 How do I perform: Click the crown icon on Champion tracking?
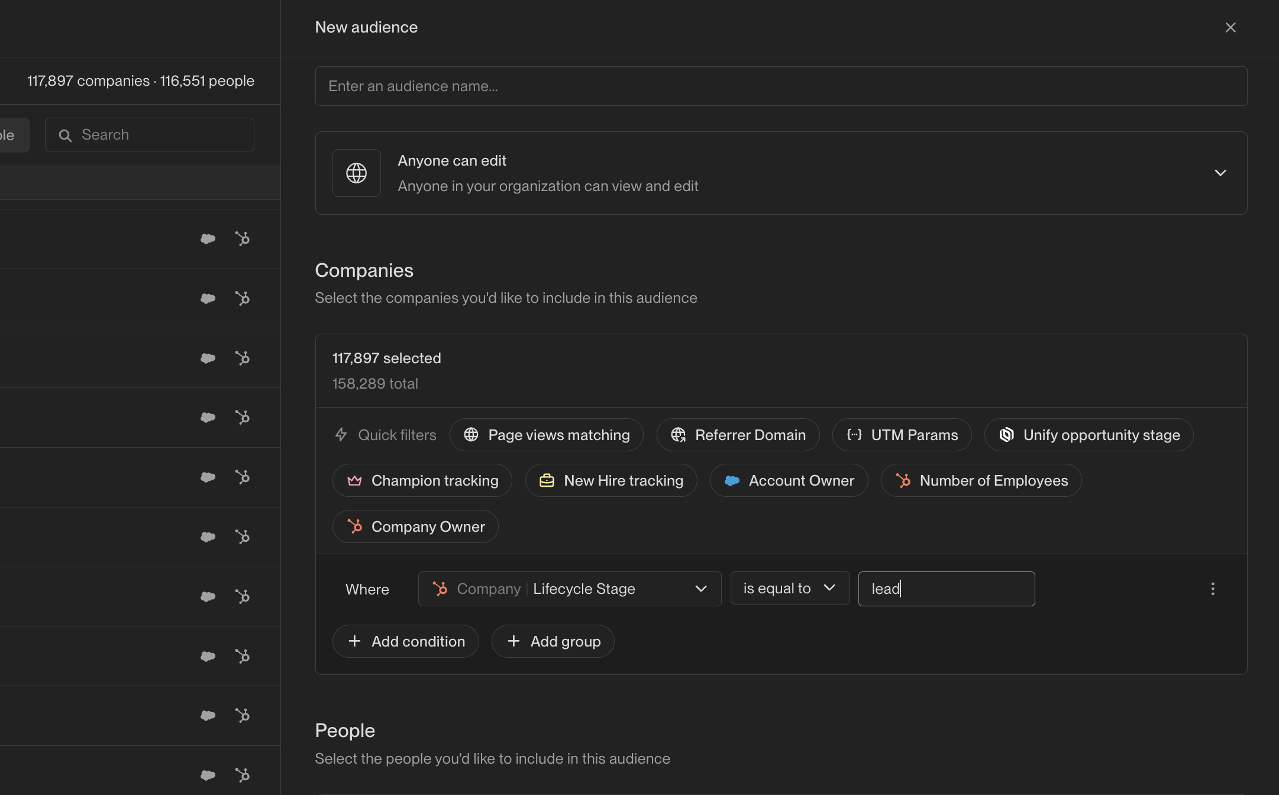pyautogui.click(x=354, y=480)
